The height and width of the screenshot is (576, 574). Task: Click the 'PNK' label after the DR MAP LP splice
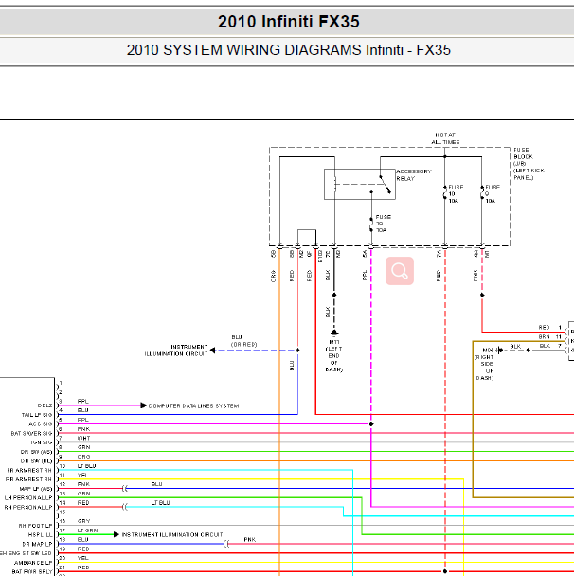tap(250, 539)
